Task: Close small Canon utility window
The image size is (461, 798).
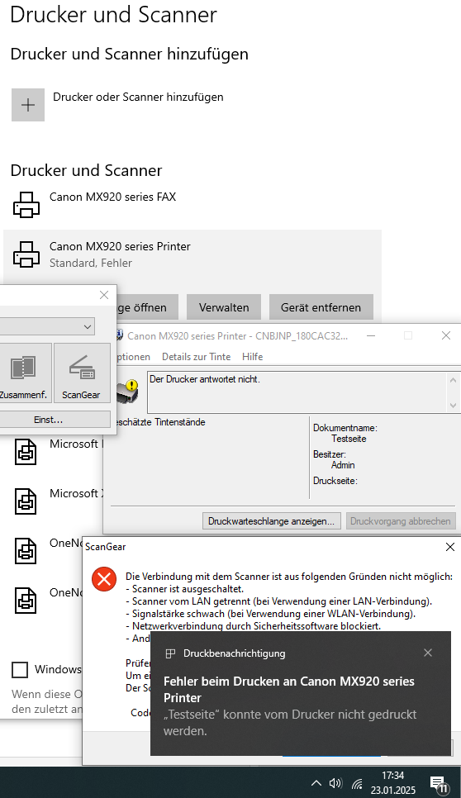Action: [104, 295]
